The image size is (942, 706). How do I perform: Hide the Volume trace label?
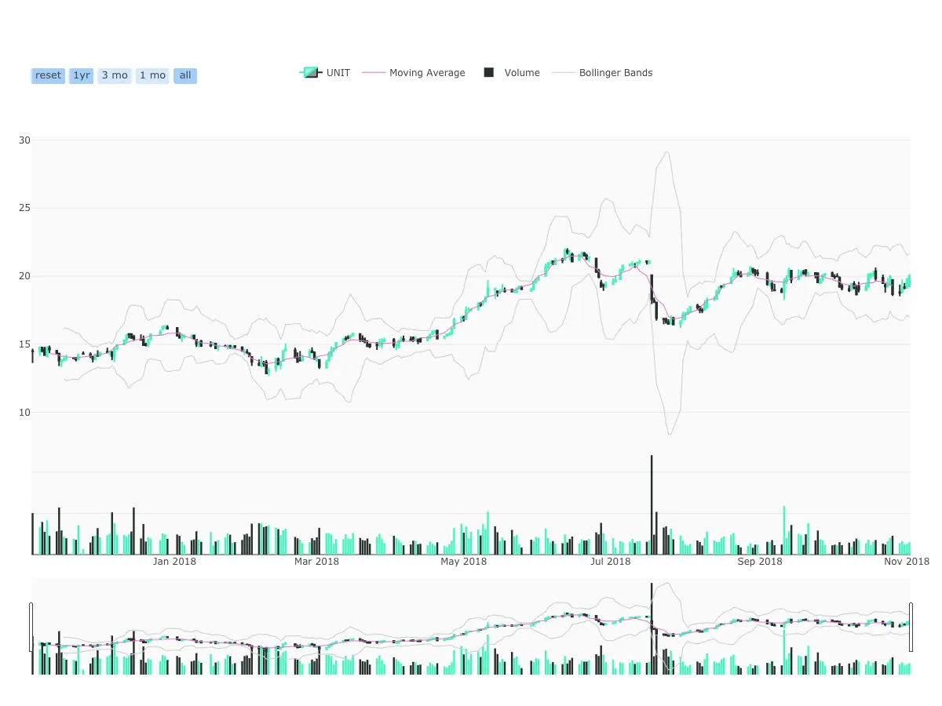point(522,73)
